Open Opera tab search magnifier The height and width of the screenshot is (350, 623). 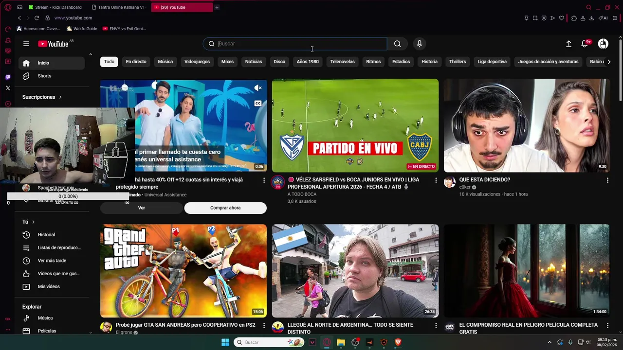pos(588,7)
